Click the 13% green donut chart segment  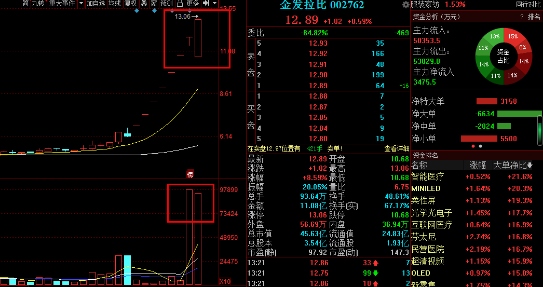[495, 37]
